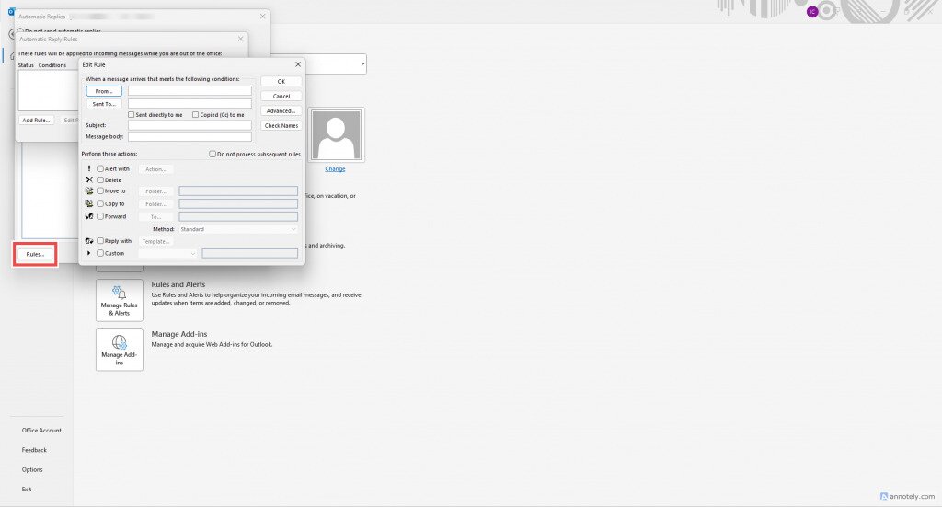Viewport: 942px width, 507px height.
Task: Click Cancel in Edit Rule dialog
Action: [281, 96]
